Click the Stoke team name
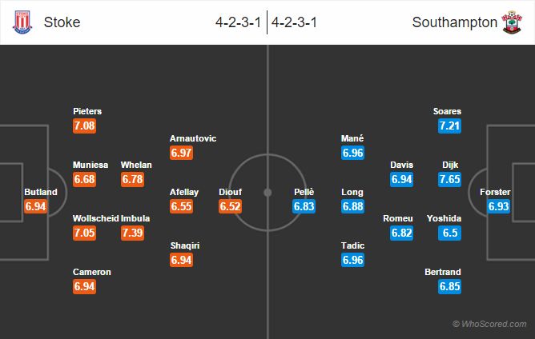The height and width of the screenshot is (339, 535). (x=62, y=22)
